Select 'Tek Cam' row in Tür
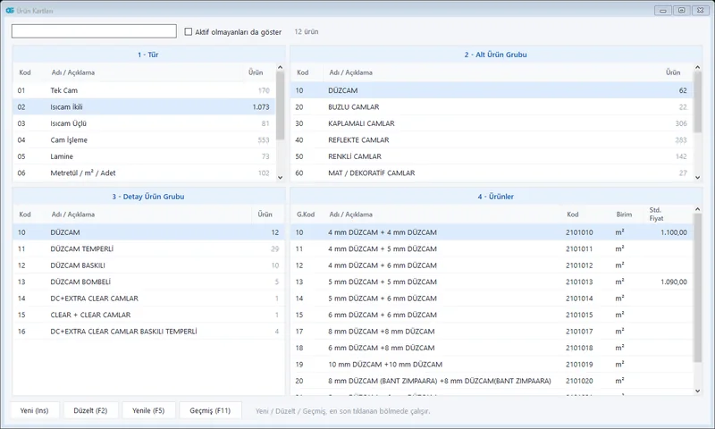Image resolution: width=715 pixels, height=429 pixels. coord(144,90)
